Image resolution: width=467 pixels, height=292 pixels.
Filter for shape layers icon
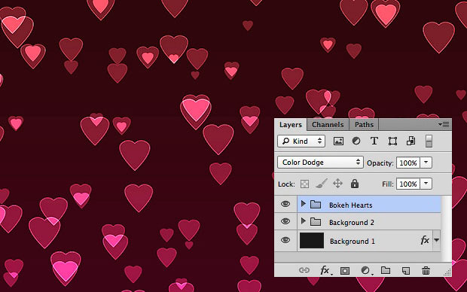(392, 141)
